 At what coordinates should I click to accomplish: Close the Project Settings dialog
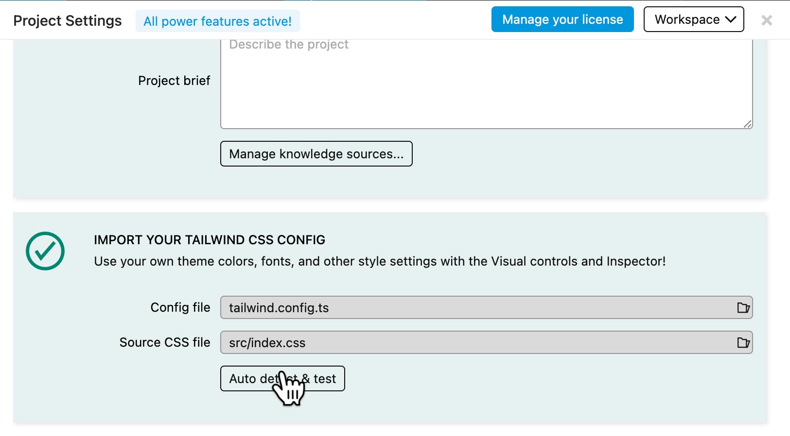point(767,20)
